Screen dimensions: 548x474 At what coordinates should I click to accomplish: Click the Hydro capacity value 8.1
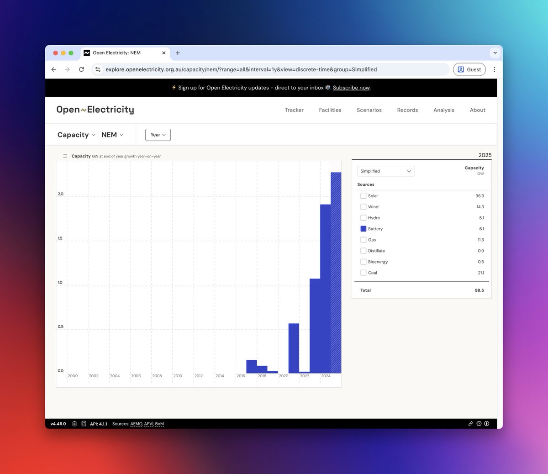(481, 218)
